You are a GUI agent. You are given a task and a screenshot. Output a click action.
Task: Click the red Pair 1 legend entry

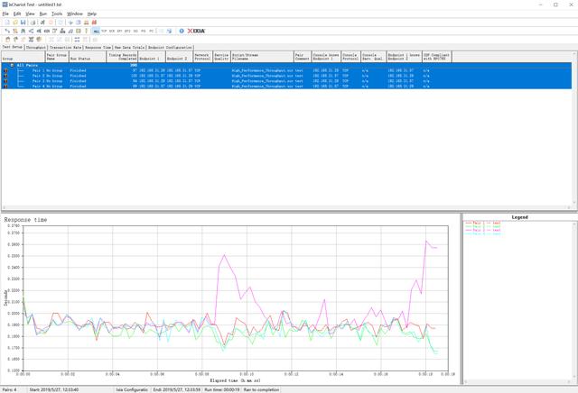click(x=480, y=221)
